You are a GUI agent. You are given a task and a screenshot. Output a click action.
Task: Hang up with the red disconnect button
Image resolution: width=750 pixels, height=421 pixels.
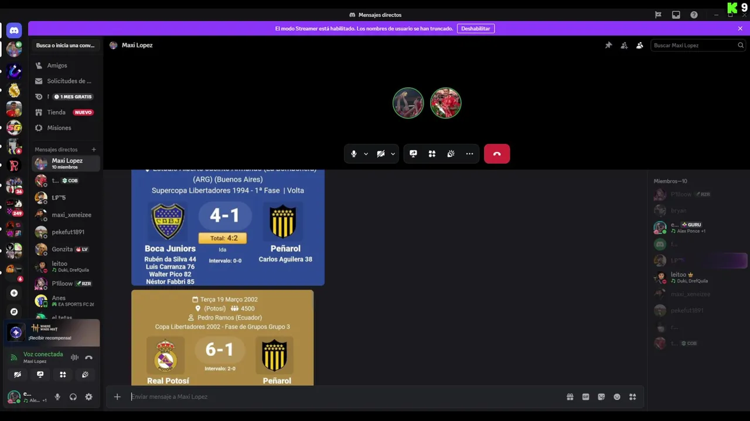point(497,154)
